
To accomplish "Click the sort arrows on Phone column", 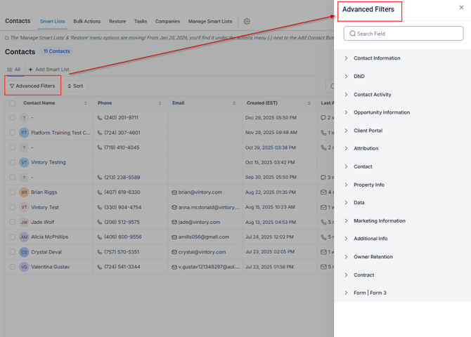I will [x=160, y=103].
